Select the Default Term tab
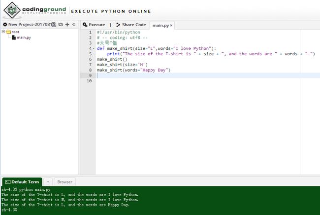The width and height of the screenshot is (320, 215). pyautogui.click(x=22, y=182)
